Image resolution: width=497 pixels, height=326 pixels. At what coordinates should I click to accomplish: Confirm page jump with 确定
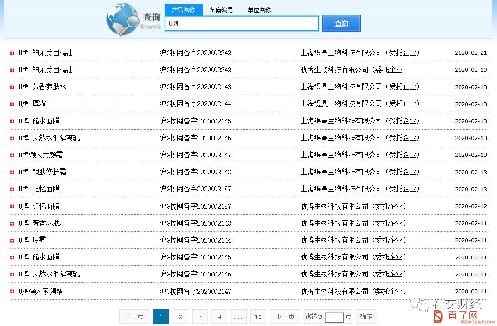coord(366,317)
